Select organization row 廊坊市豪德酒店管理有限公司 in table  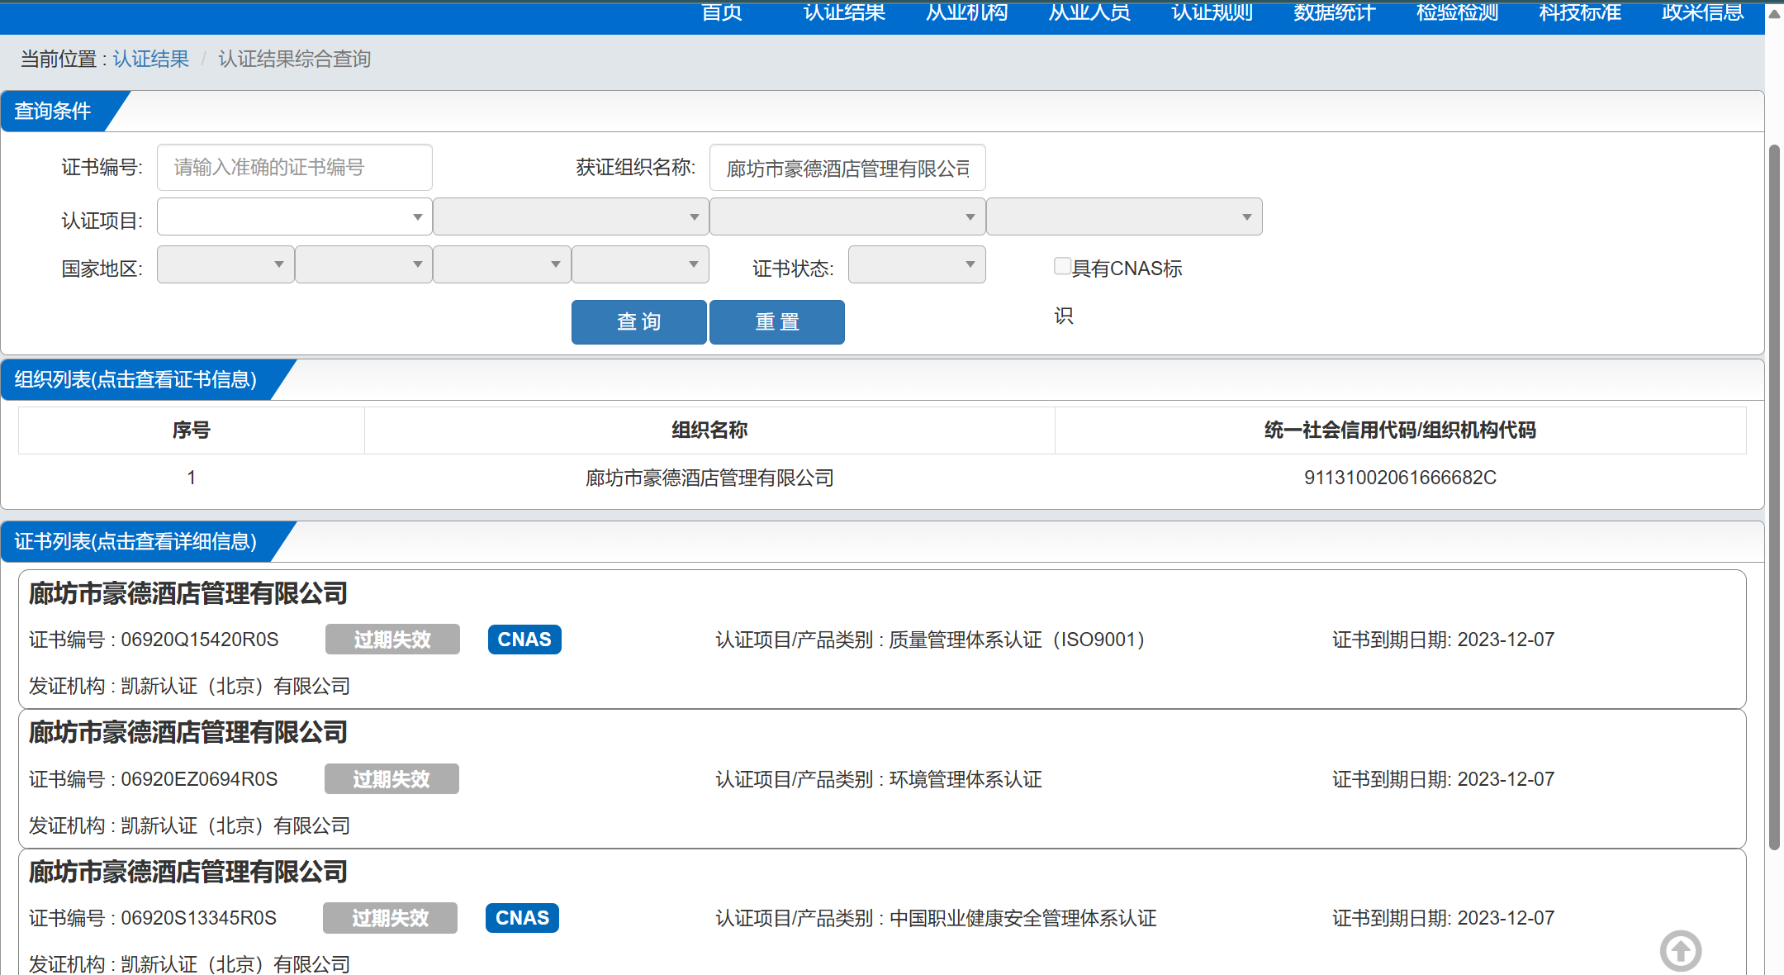click(709, 478)
